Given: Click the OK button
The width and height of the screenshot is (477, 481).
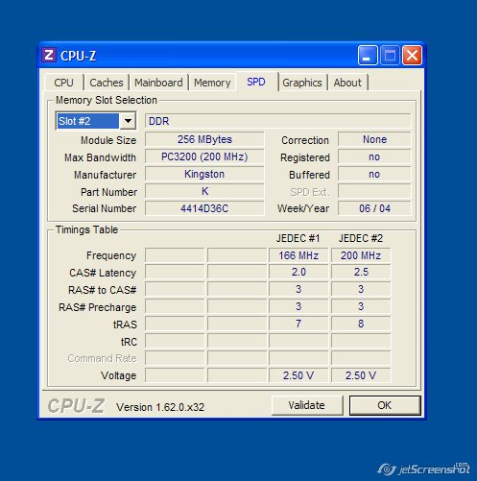Looking at the screenshot, I should [x=385, y=405].
